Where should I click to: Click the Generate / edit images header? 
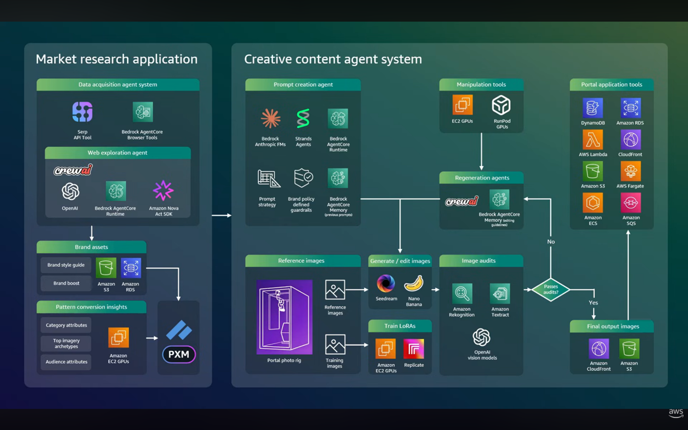(400, 261)
